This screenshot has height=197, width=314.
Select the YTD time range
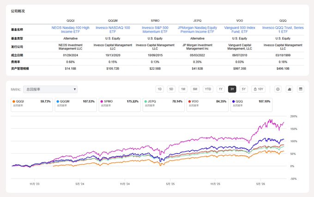coord(208,89)
